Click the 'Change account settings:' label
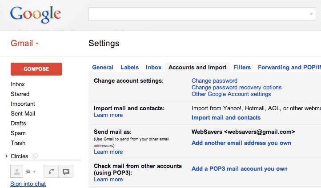Image resolution: width=321 pixels, height=188 pixels. pos(129,81)
